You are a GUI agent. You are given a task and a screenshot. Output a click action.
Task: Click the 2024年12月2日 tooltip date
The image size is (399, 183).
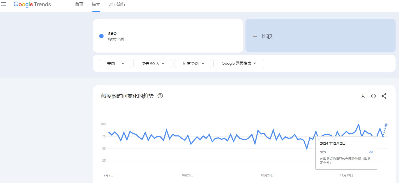[332, 143]
